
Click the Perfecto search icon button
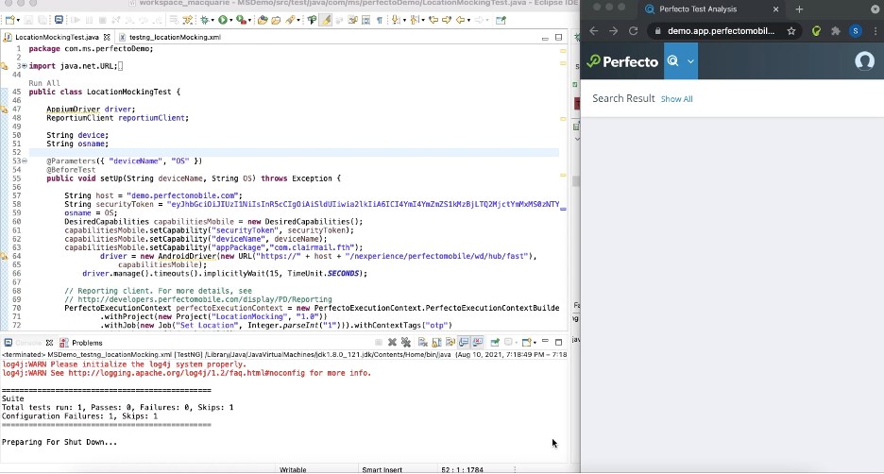pos(673,60)
